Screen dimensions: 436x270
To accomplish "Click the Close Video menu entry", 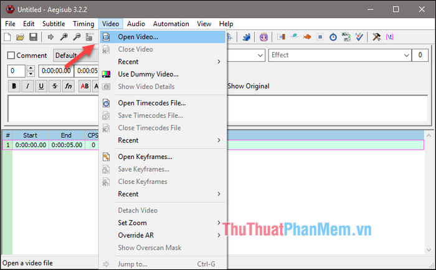I will pos(163,49).
